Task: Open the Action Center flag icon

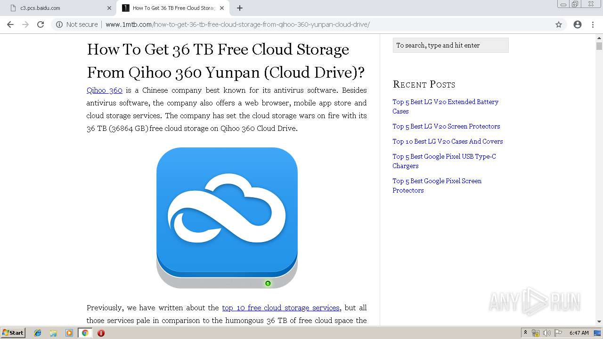Action: (x=558, y=333)
